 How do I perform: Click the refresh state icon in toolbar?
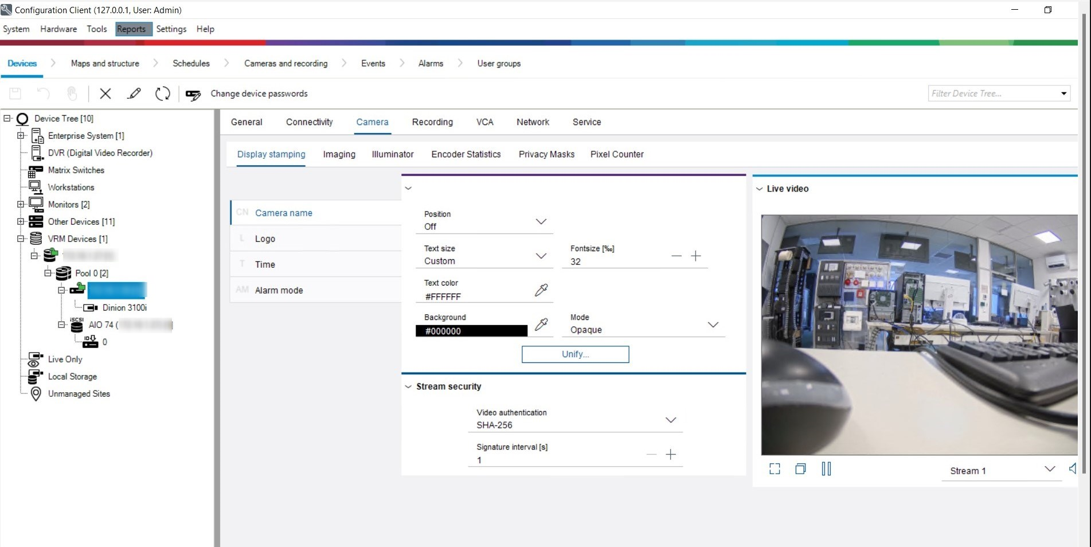163,93
